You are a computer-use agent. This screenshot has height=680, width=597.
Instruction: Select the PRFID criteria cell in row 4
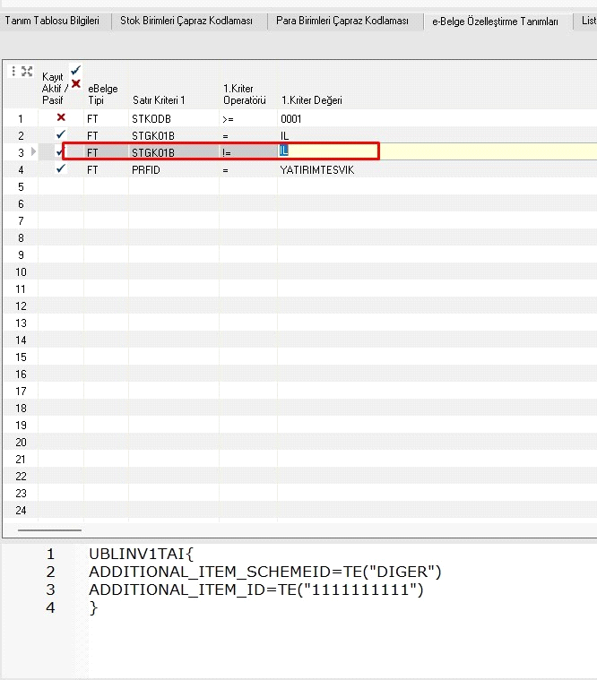pyautogui.click(x=145, y=169)
